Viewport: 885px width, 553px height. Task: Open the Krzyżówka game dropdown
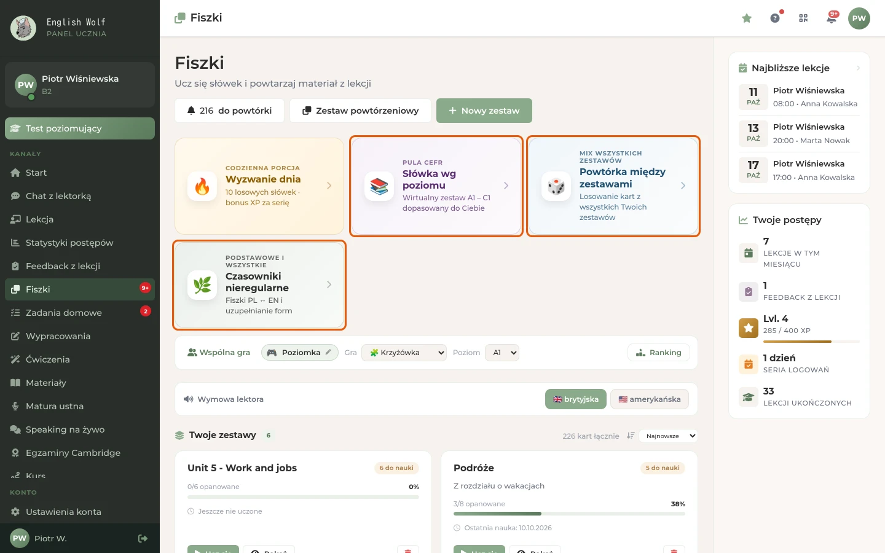[x=404, y=353]
